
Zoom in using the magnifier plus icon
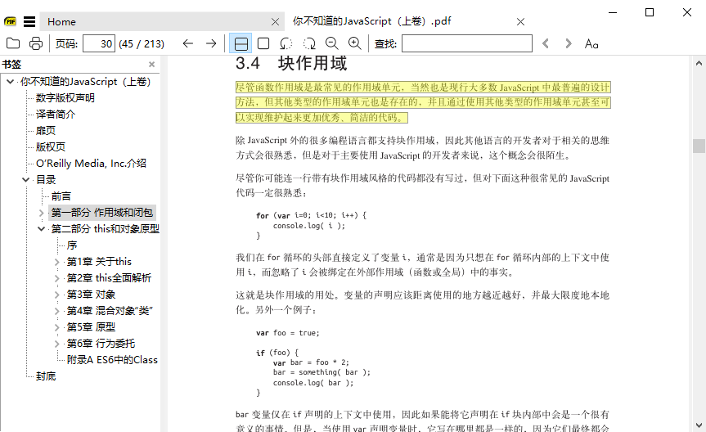tap(354, 43)
